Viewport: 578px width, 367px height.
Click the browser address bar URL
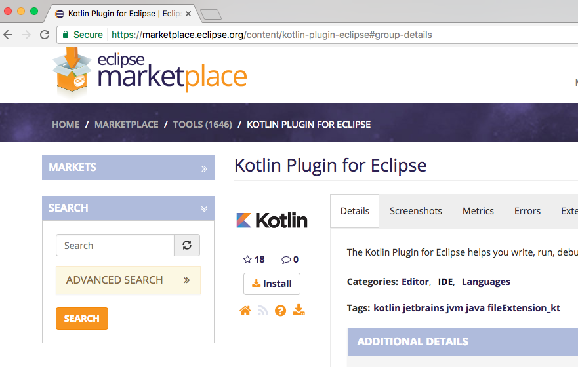coord(272,35)
